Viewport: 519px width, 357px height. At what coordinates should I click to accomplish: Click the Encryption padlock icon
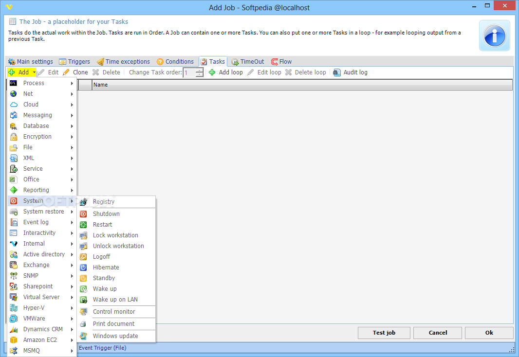[x=13, y=137]
